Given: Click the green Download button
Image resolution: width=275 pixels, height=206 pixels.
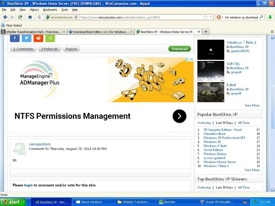Looking at the screenshot, I should point(180,49).
